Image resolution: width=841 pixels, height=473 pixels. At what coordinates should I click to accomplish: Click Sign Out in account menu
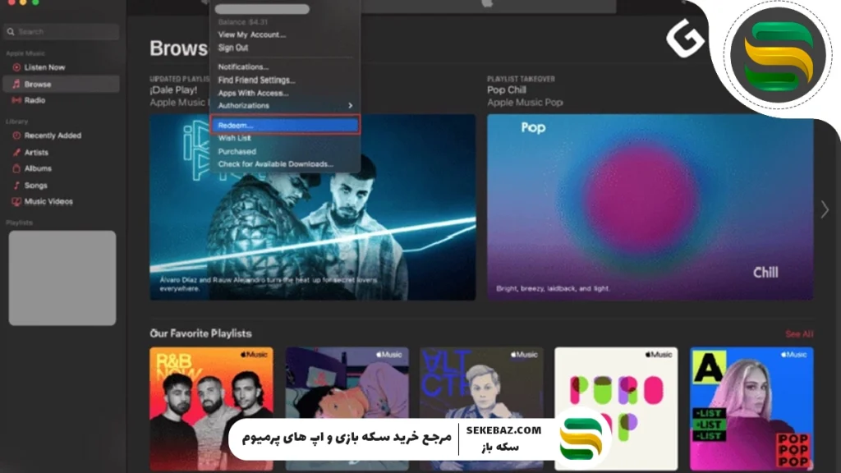(233, 48)
